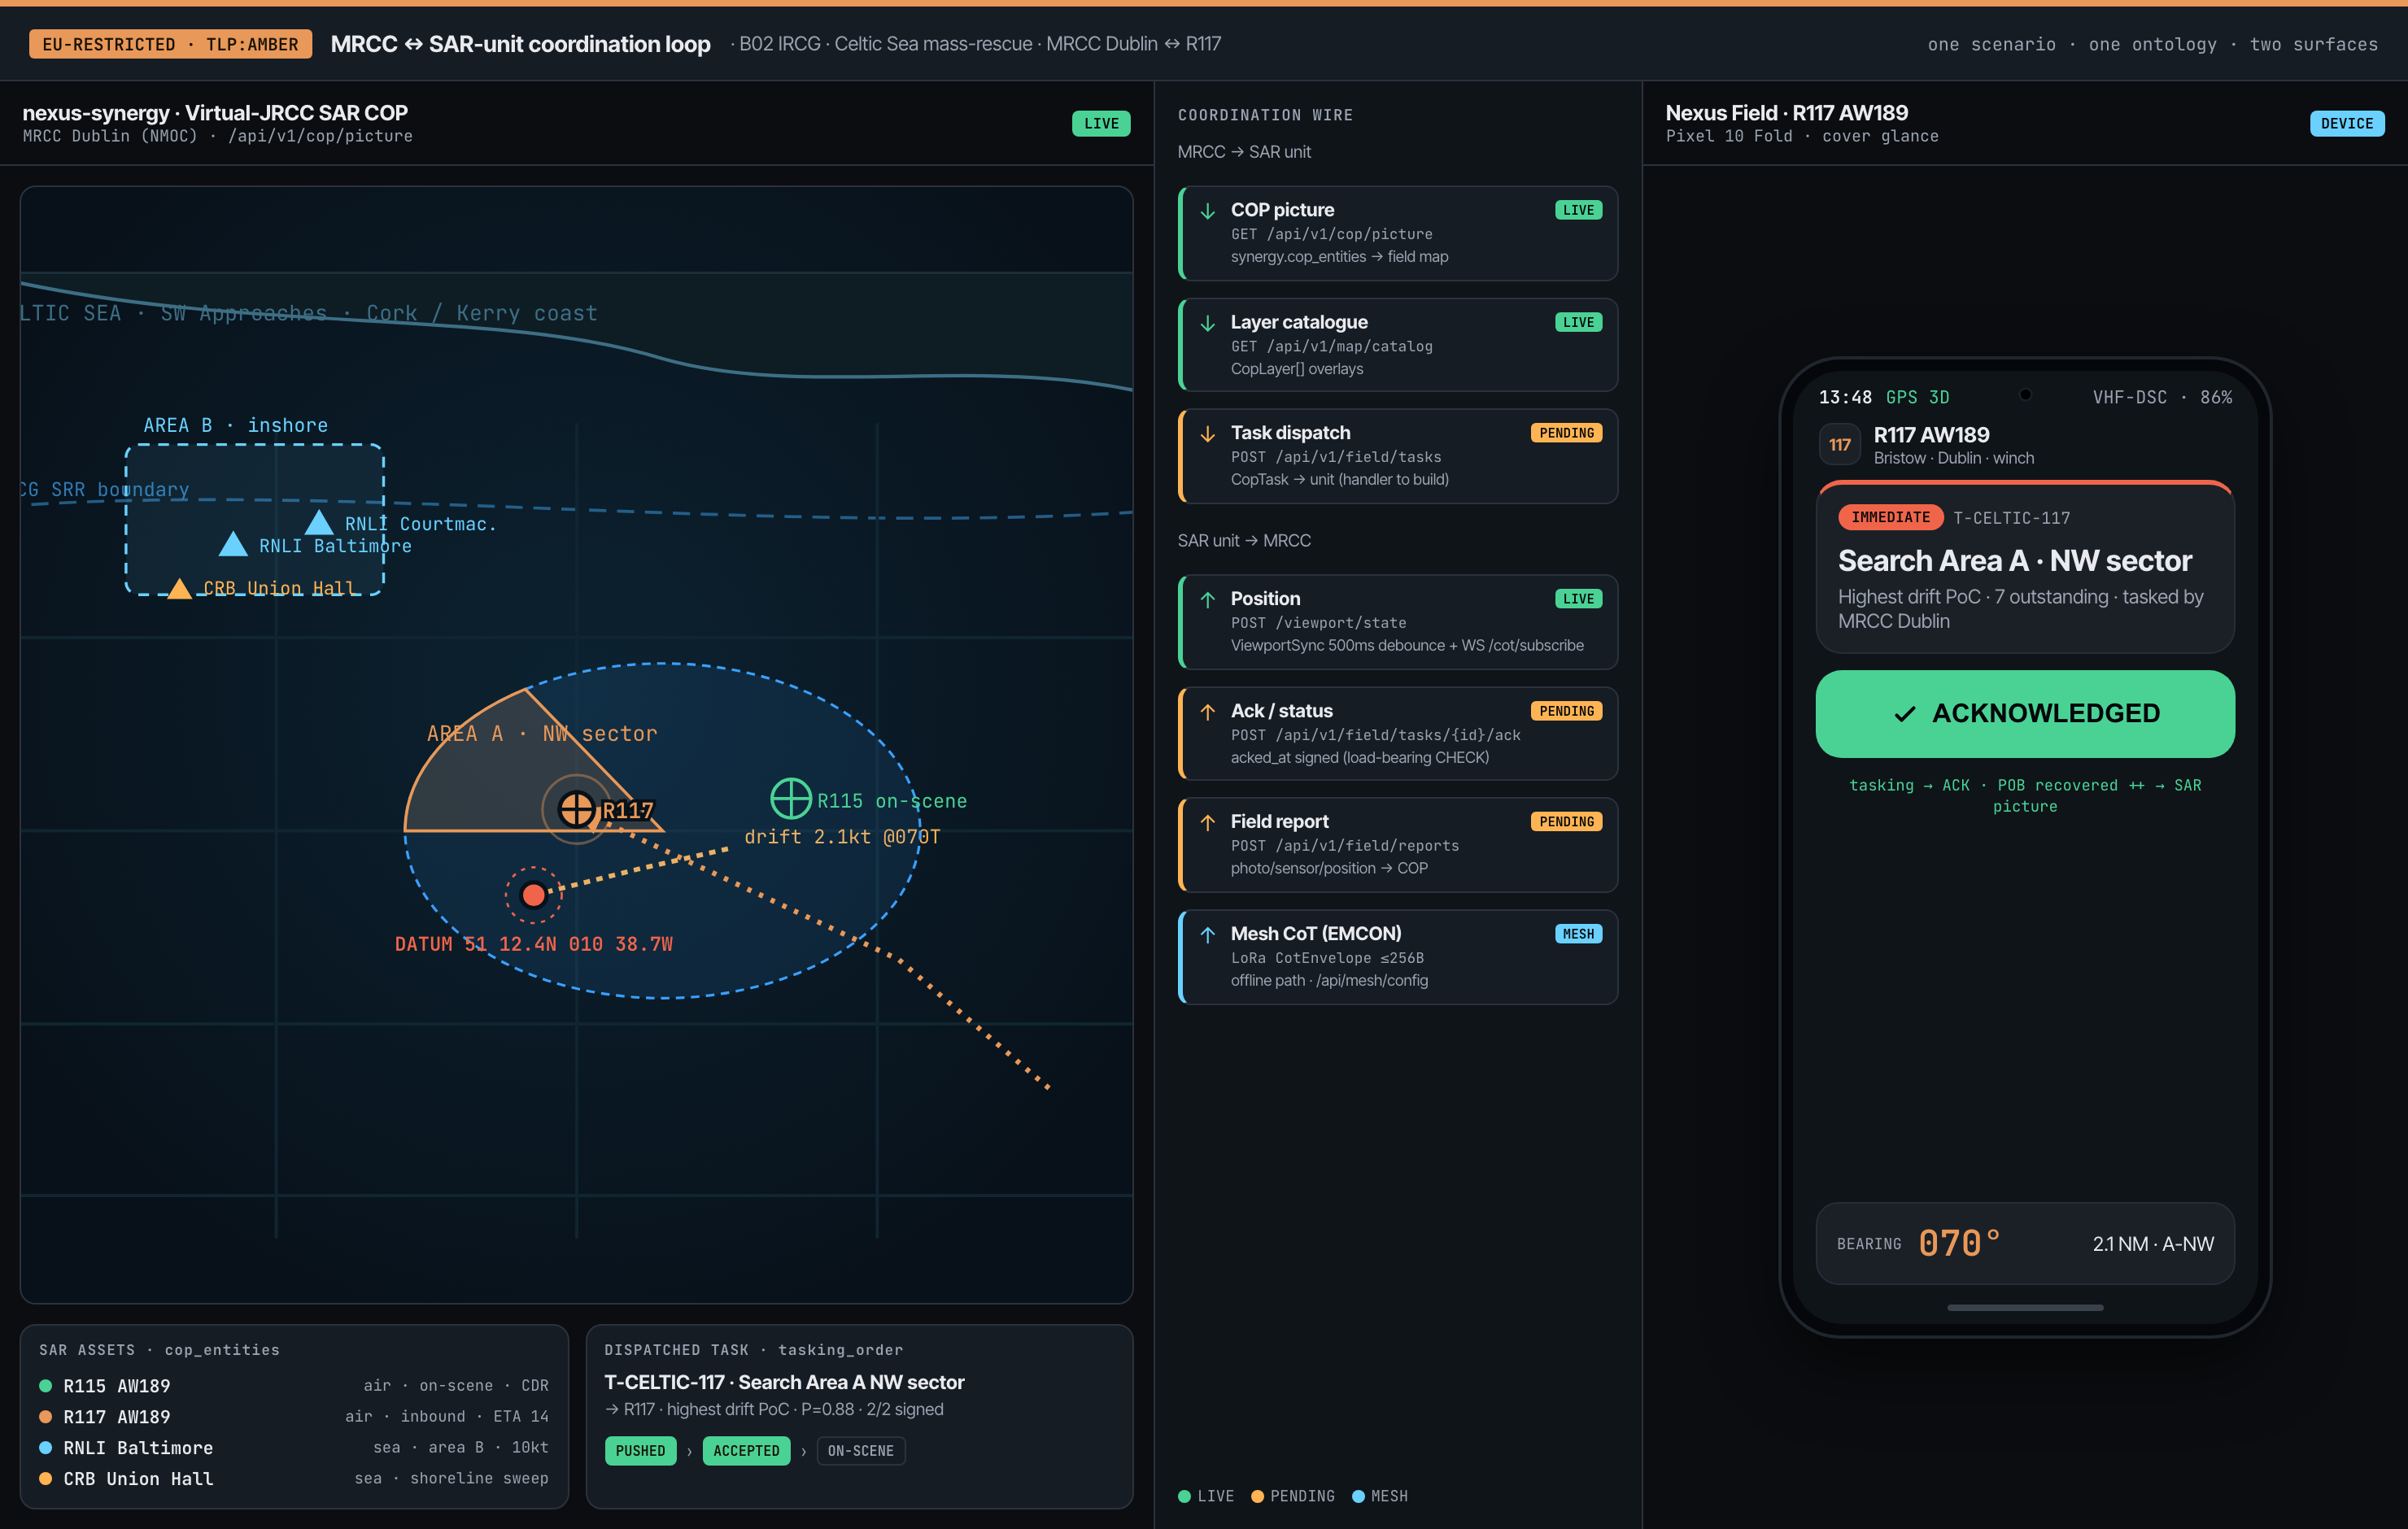Click the R117 helicopter marker on the map
The image size is (2408, 1529).
coord(577,808)
